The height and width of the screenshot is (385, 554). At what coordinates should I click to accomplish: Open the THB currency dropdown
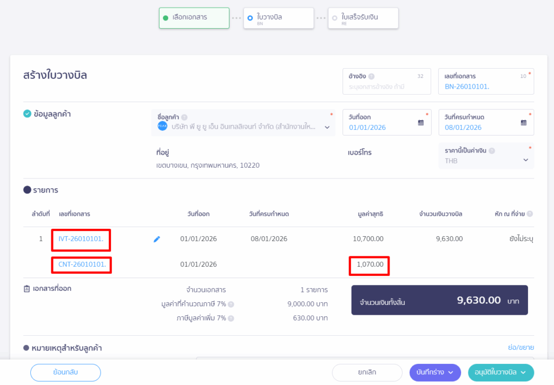click(526, 160)
